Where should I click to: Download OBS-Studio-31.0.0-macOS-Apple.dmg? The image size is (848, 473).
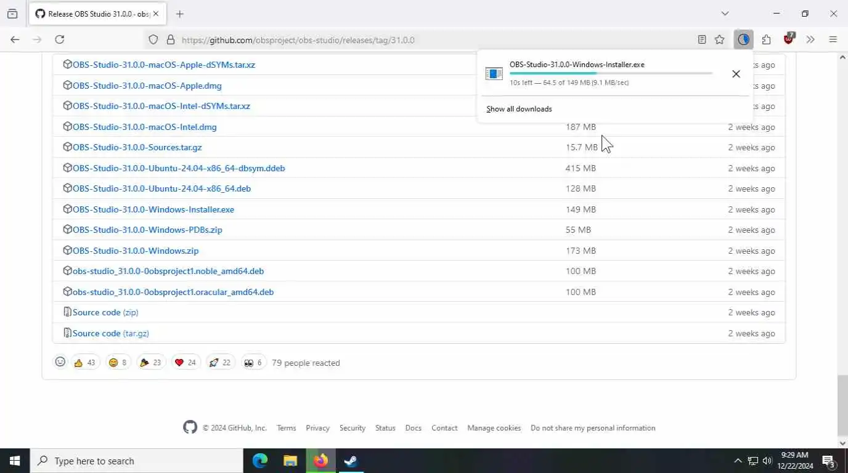click(x=147, y=86)
